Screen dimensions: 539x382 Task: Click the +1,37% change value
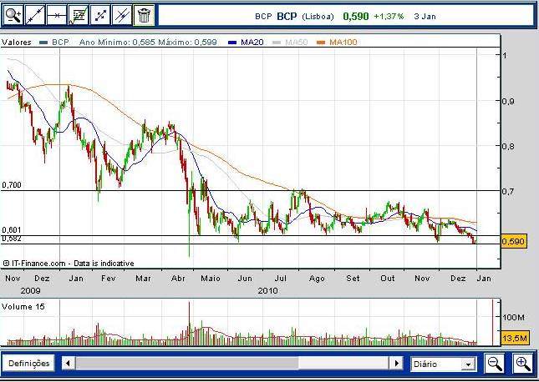tap(389, 16)
